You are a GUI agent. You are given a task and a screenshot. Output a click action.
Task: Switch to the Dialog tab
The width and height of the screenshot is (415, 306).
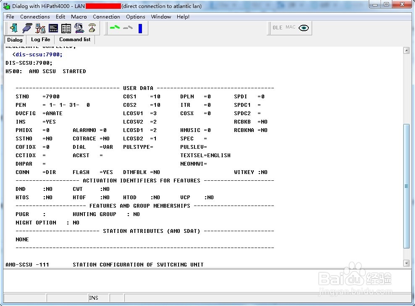point(15,40)
